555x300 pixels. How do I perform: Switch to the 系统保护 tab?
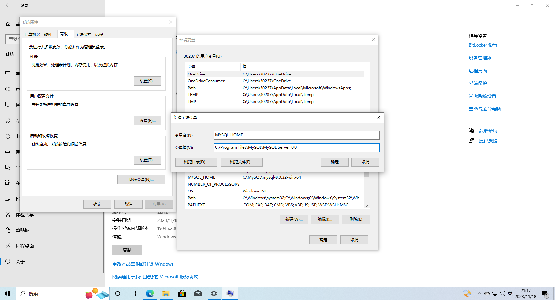pyautogui.click(x=83, y=34)
